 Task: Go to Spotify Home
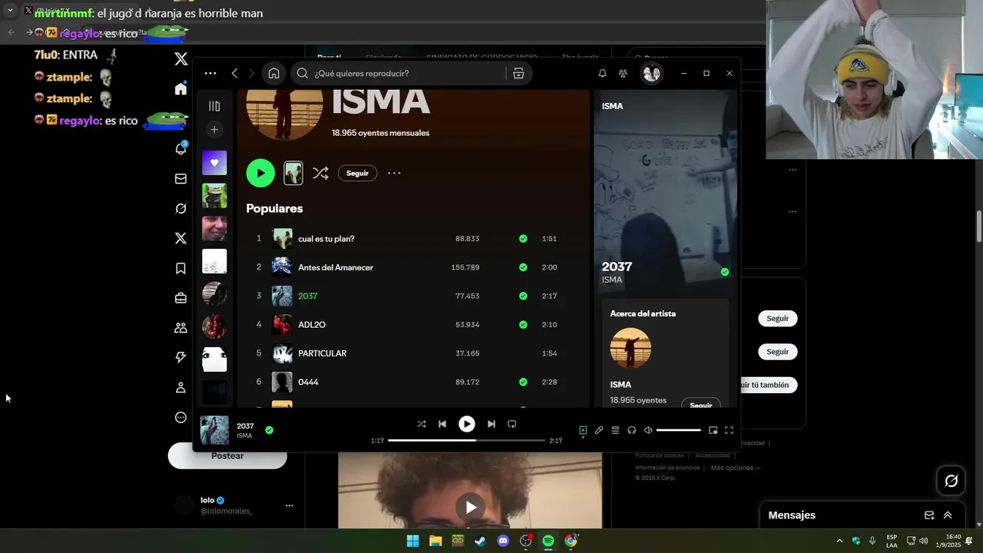[273, 73]
